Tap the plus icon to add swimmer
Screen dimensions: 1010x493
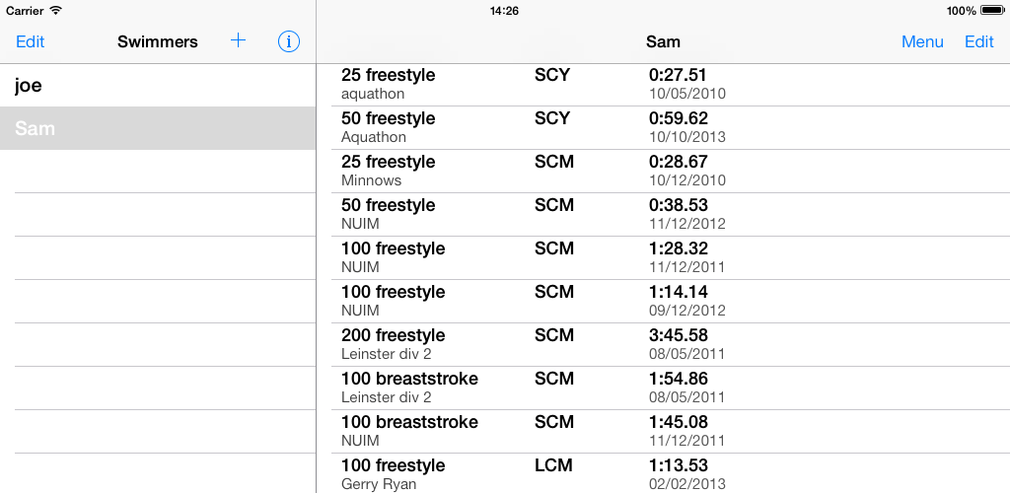[238, 41]
